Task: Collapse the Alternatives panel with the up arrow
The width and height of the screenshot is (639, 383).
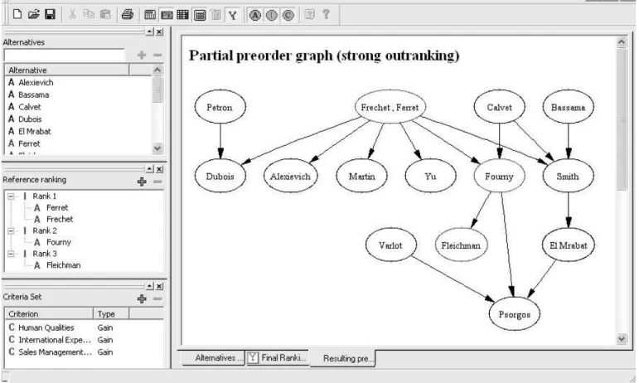Action: point(150,32)
